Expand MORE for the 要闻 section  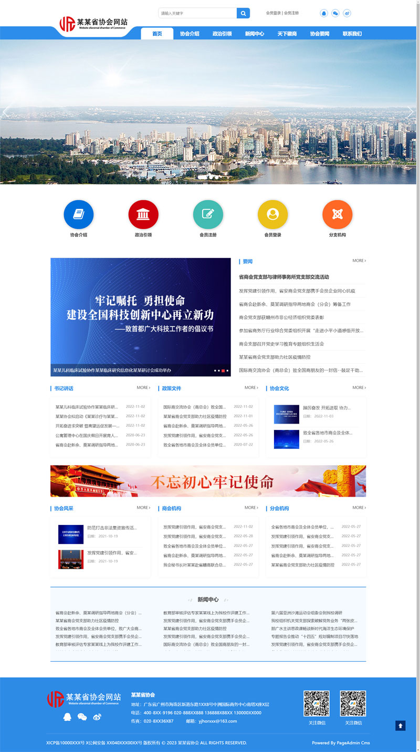tap(359, 261)
